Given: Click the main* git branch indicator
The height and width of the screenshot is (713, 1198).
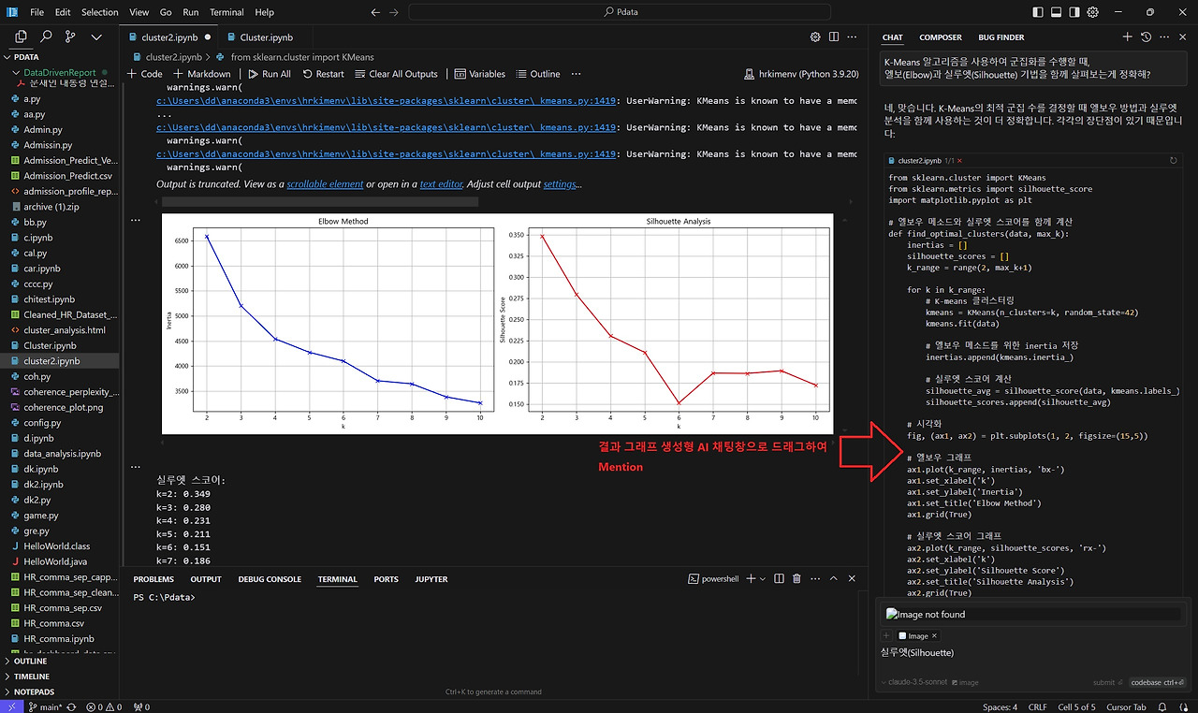Looking at the screenshot, I should tap(45, 706).
